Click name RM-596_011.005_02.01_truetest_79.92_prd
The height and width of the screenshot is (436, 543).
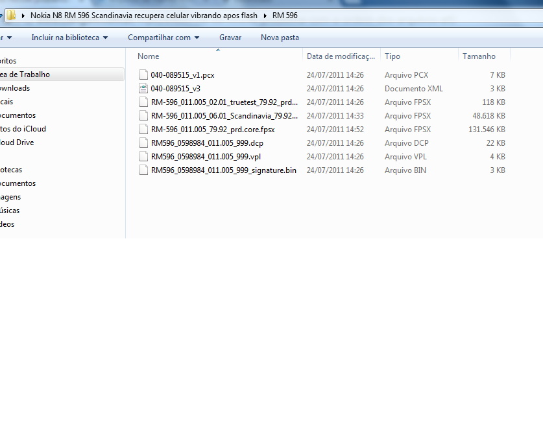(x=224, y=102)
